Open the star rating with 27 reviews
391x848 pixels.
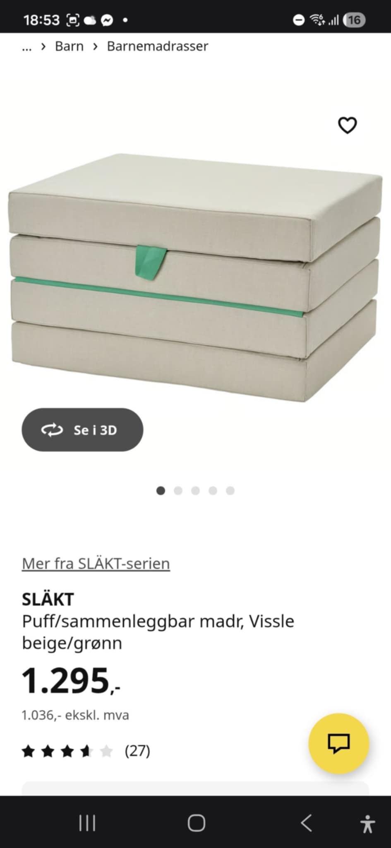[86, 751]
